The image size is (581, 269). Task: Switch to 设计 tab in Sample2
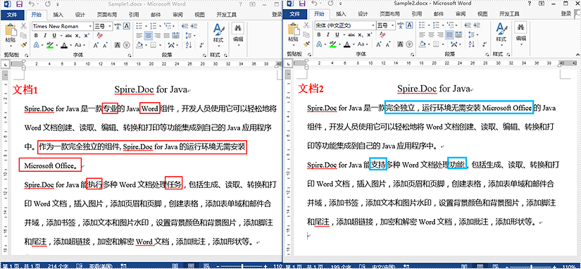pyautogui.click(x=363, y=13)
